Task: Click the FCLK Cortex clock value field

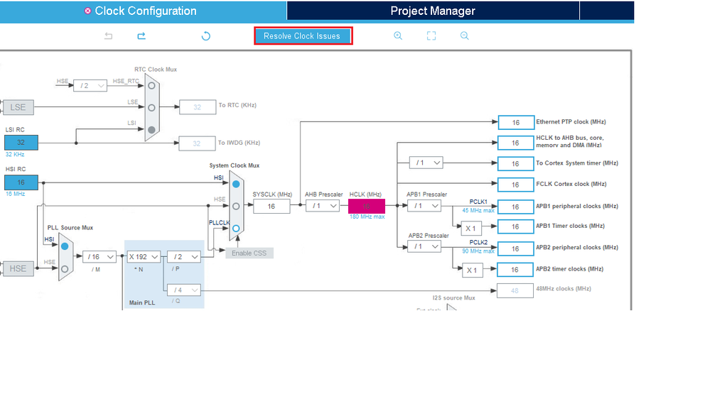Action: click(x=516, y=185)
